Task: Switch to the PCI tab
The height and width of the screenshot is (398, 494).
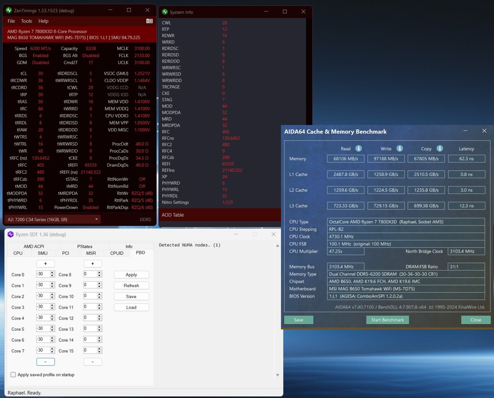Action: click(66, 253)
